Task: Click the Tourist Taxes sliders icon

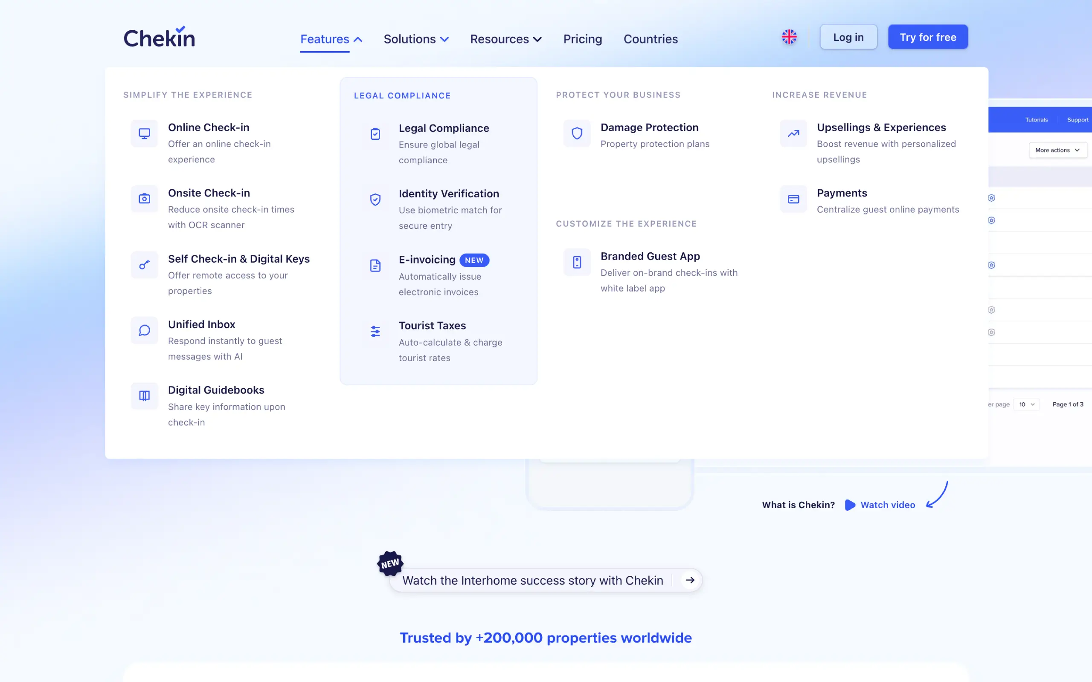Action: pos(375,332)
